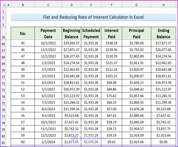Select interest paid $57.00

(x=112, y=109)
